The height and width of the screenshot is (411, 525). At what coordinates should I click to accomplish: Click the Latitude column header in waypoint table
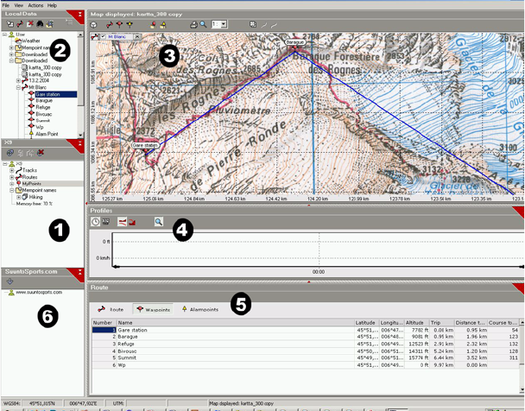[367, 323]
